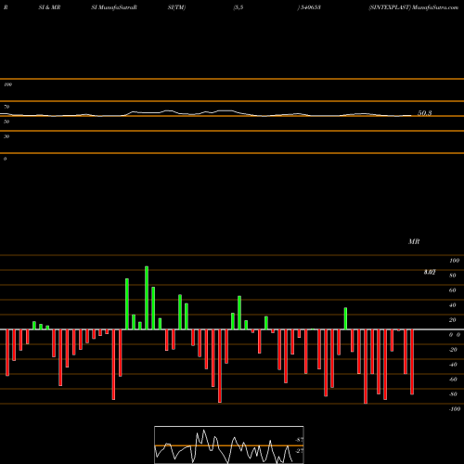This screenshot has width=464, height=464.
Task: Select the lone green bar among the right-side red bars
Action: [345, 318]
